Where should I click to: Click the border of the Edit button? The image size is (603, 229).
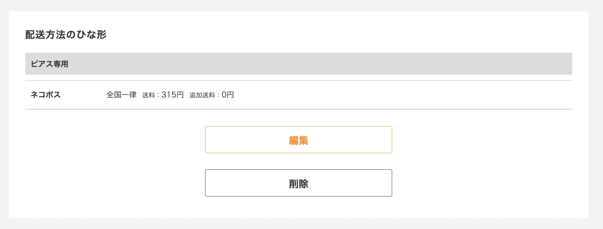(298, 126)
